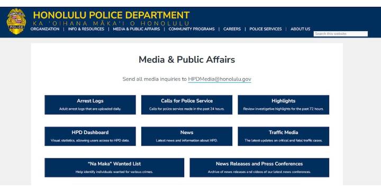Click the Ka 'Oihana Māka'i O Honolulu subtitle
381x190 pixels.
coord(111,24)
